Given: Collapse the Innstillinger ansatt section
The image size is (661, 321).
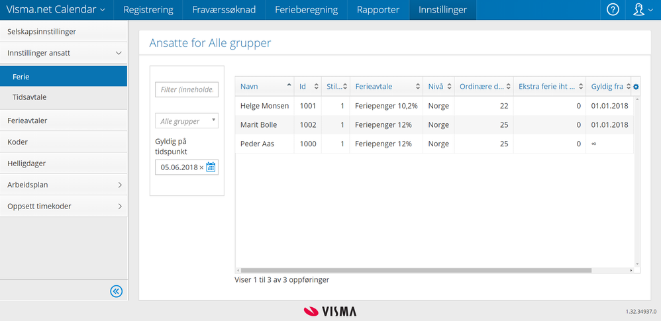Looking at the screenshot, I should click(x=119, y=54).
